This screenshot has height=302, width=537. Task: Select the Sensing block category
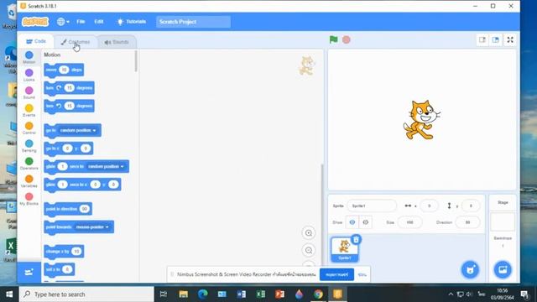tap(29, 146)
